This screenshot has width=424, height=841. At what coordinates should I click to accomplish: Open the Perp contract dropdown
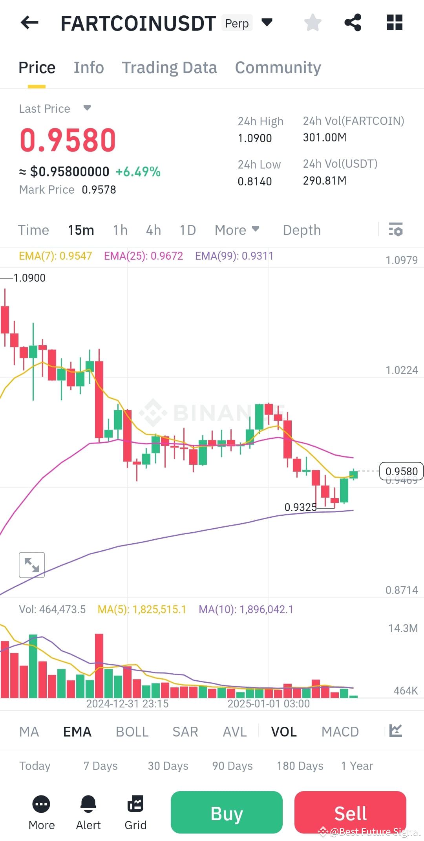[x=267, y=22]
